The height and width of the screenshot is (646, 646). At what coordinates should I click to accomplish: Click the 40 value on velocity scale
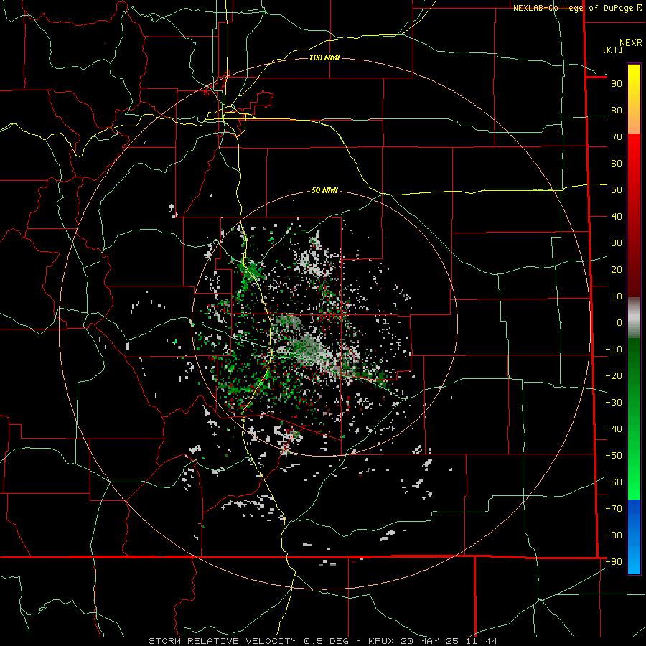coord(617,216)
